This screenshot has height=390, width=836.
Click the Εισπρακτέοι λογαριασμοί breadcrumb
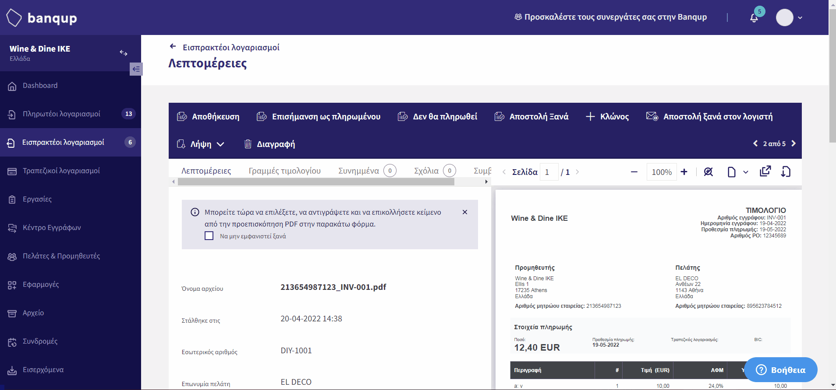(231, 47)
